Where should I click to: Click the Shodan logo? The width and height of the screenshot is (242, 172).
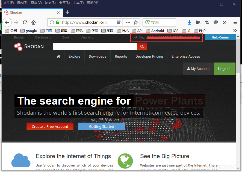[x=29, y=47]
